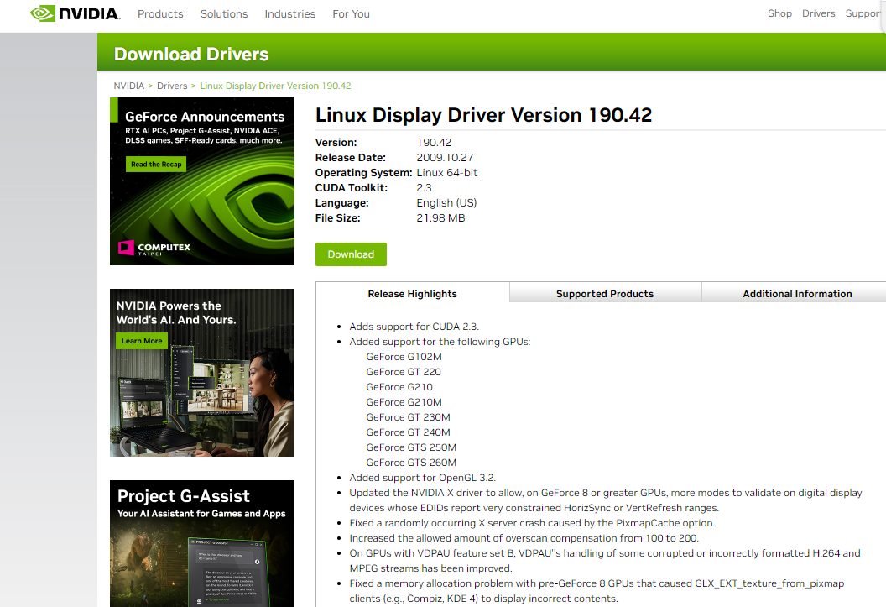886x607 pixels.
Task: Click the File Size label
Action: [x=338, y=218]
